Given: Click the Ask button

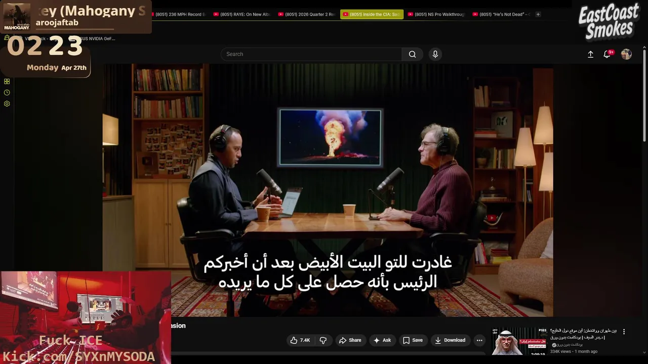Looking at the screenshot, I should (382, 340).
